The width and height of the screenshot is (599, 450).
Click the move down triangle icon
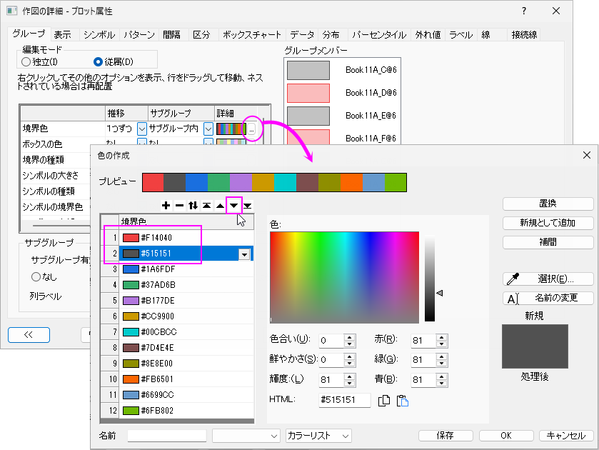click(x=233, y=206)
